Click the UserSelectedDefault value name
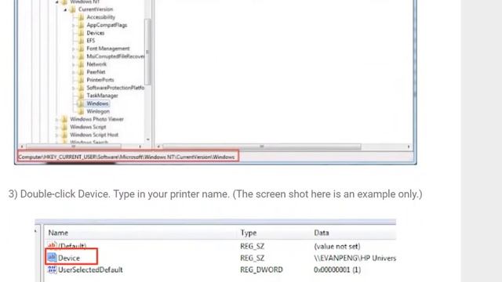Viewport: 502px width, 282px height. click(x=90, y=269)
